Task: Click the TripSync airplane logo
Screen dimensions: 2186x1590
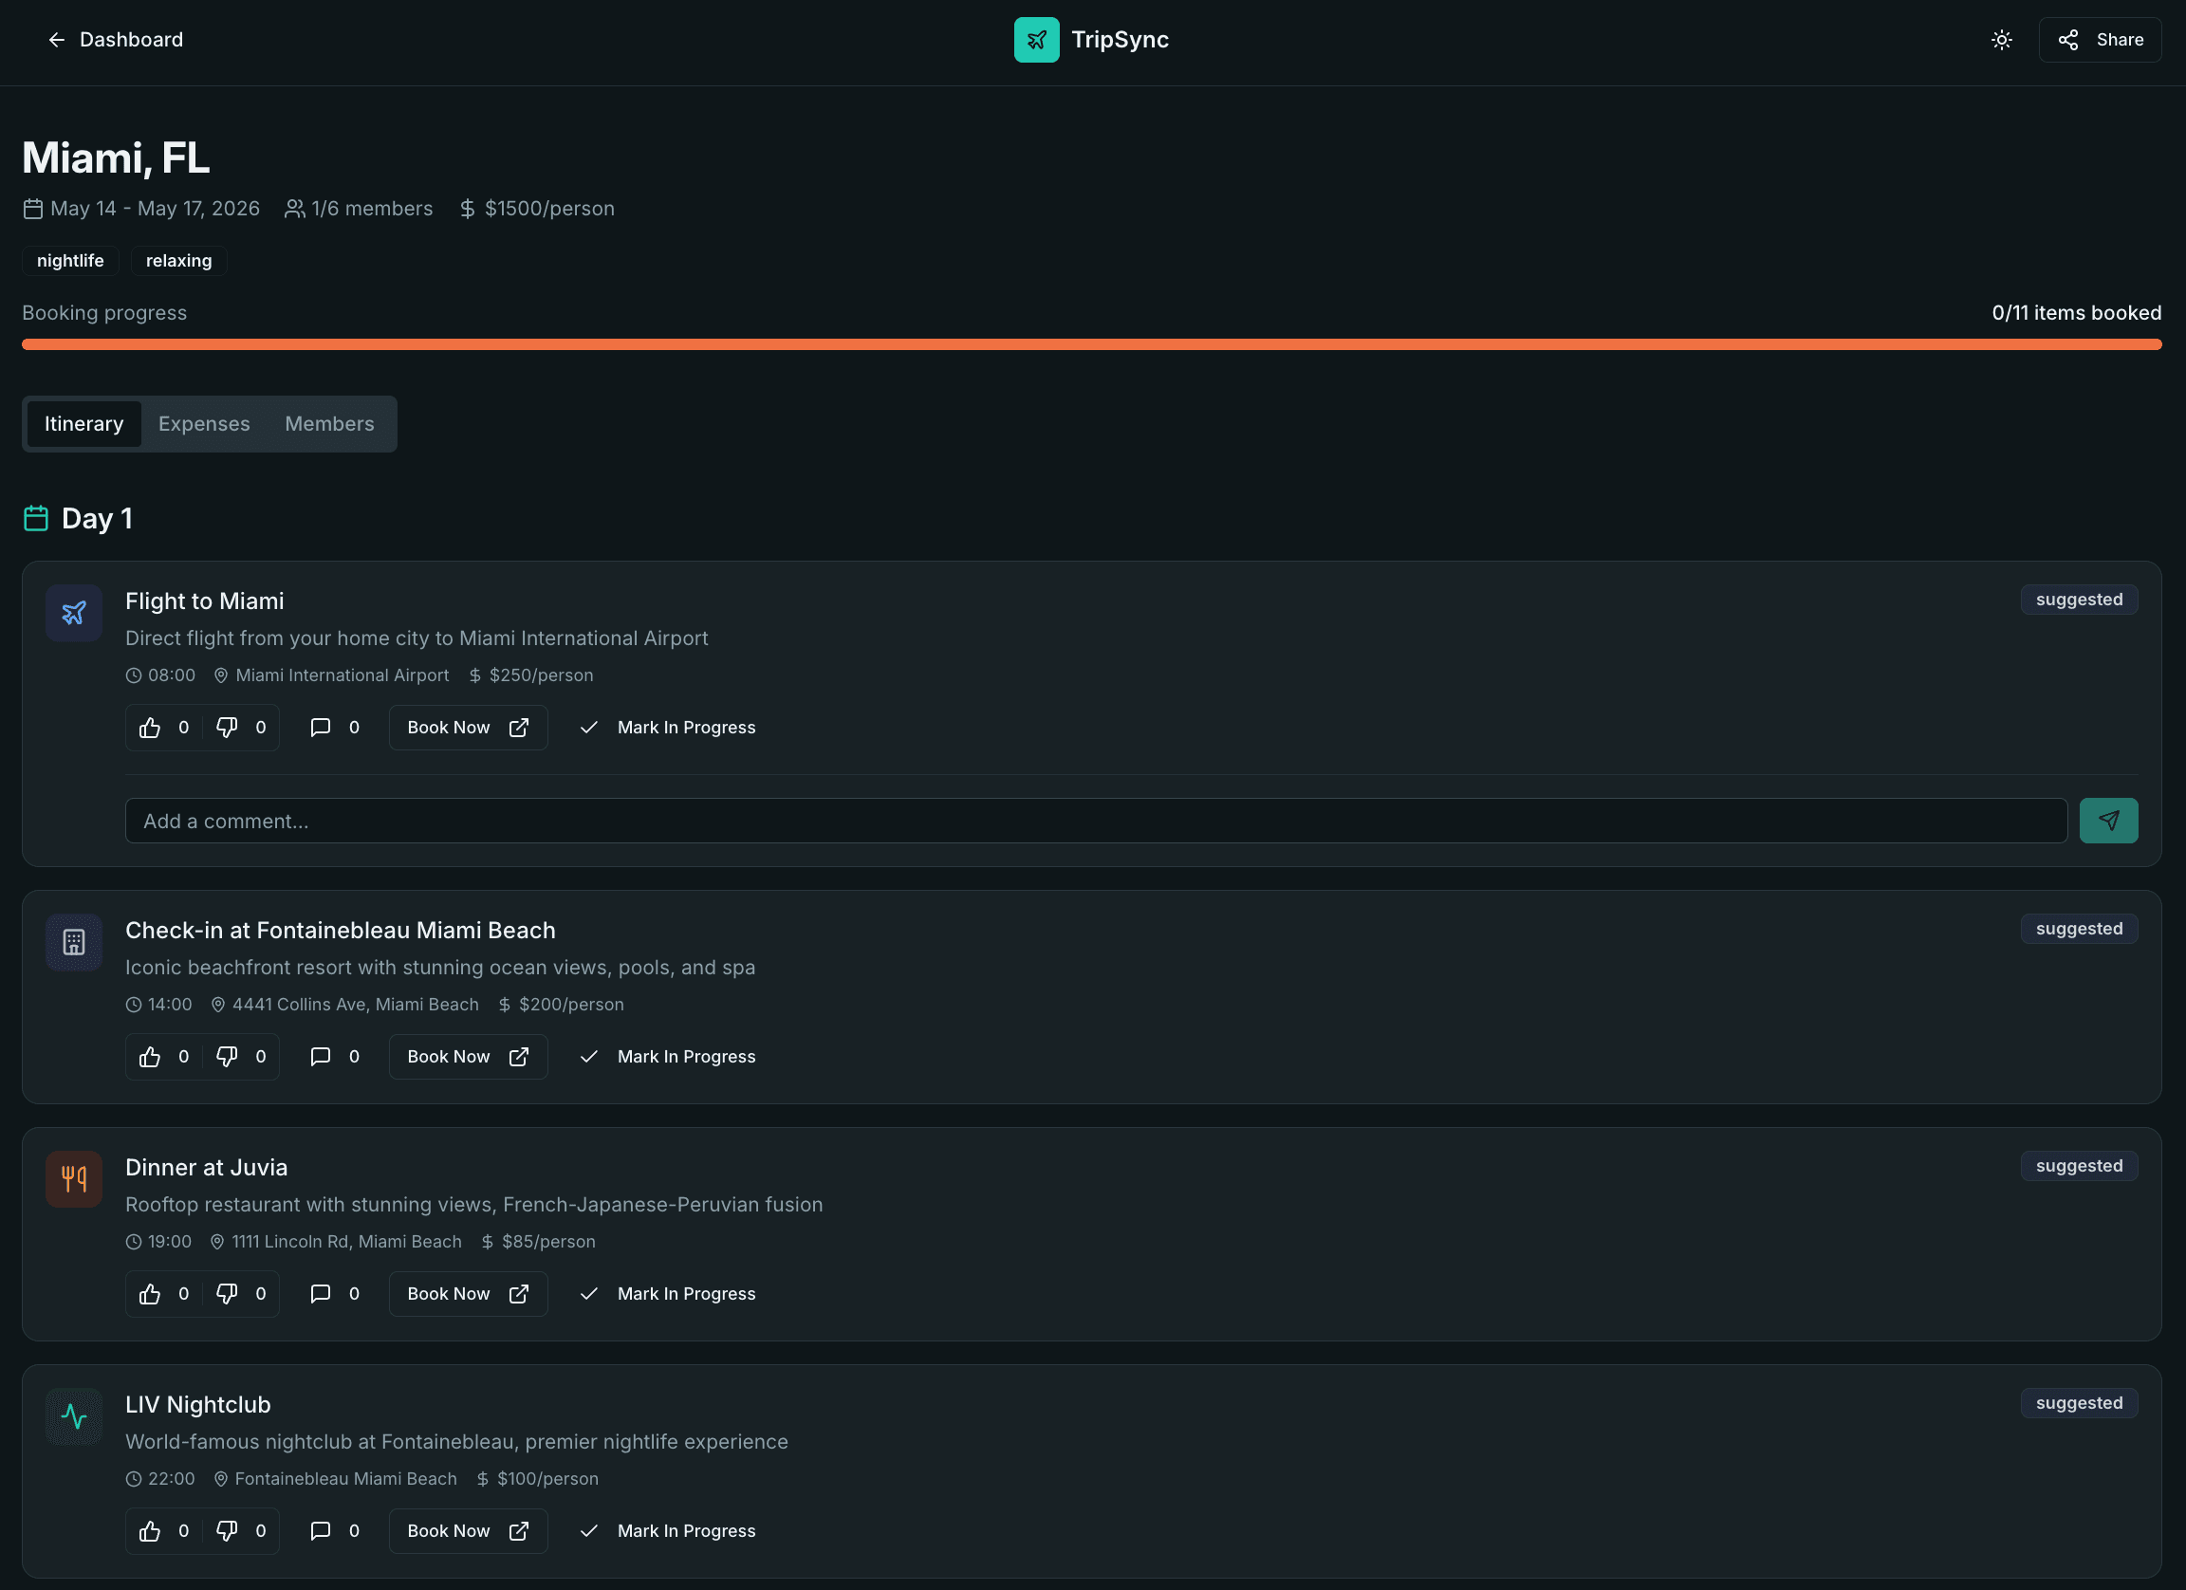Action: coord(1036,40)
